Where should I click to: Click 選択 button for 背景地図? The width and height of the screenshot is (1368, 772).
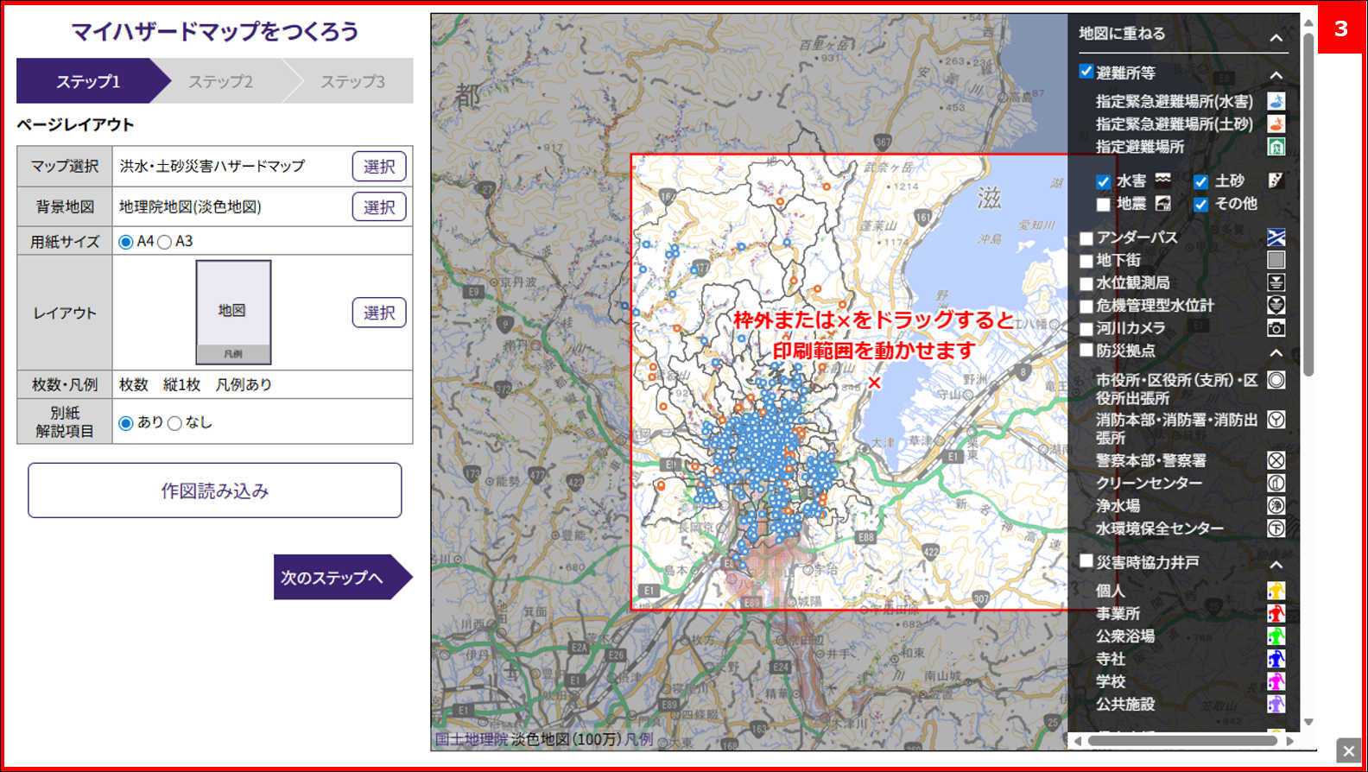tap(379, 207)
